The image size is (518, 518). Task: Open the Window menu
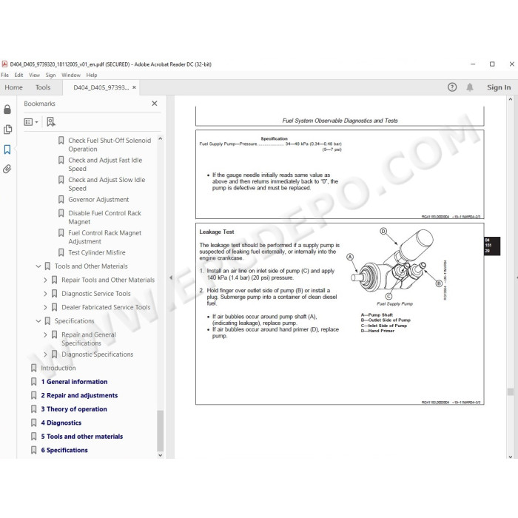point(71,75)
